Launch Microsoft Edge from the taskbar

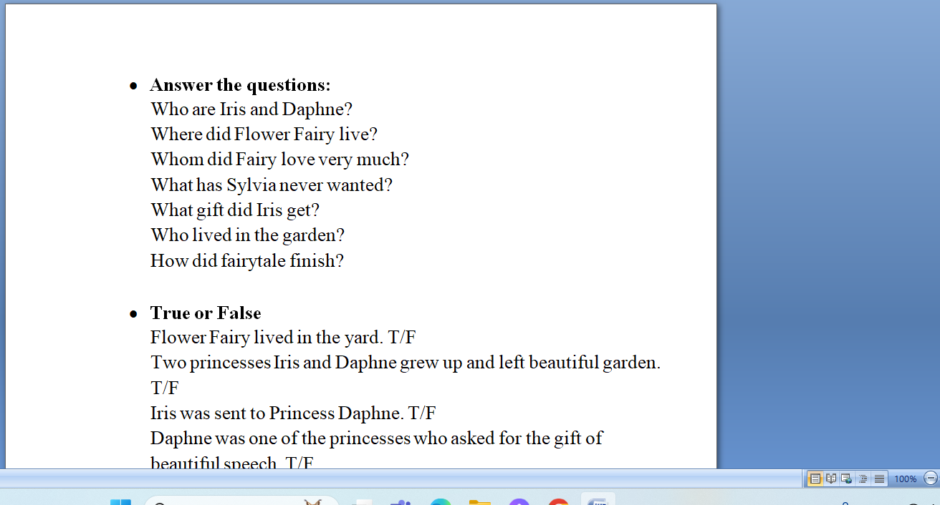pyautogui.click(x=441, y=502)
